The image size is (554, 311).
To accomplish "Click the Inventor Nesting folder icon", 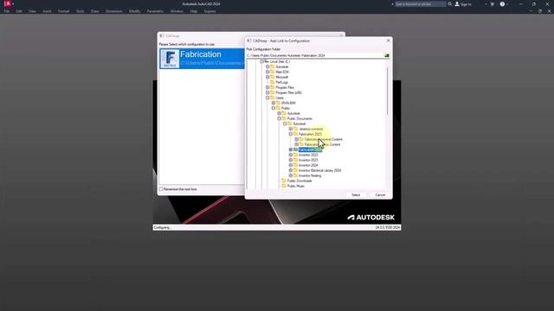I will (x=295, y=175).
